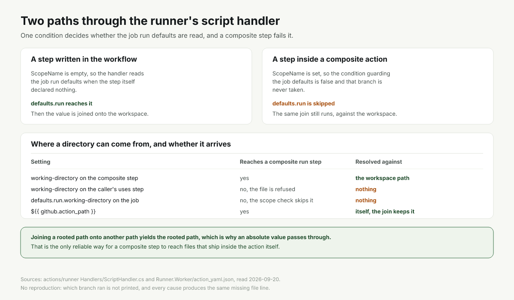Click the title 'Two paths through the runner's script handler'

click(150, 21)
